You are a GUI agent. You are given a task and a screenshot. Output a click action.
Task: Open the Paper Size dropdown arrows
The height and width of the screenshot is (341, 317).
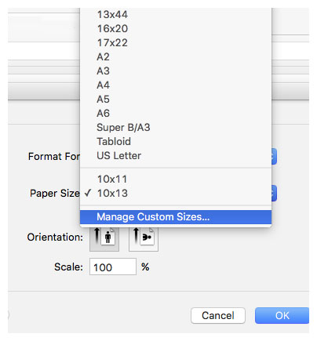coord(274,194)
